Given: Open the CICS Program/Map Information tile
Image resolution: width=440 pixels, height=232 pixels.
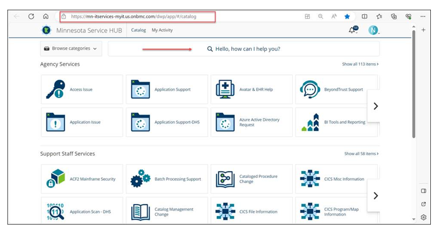Looking at the screenshot, I should 337,210.
